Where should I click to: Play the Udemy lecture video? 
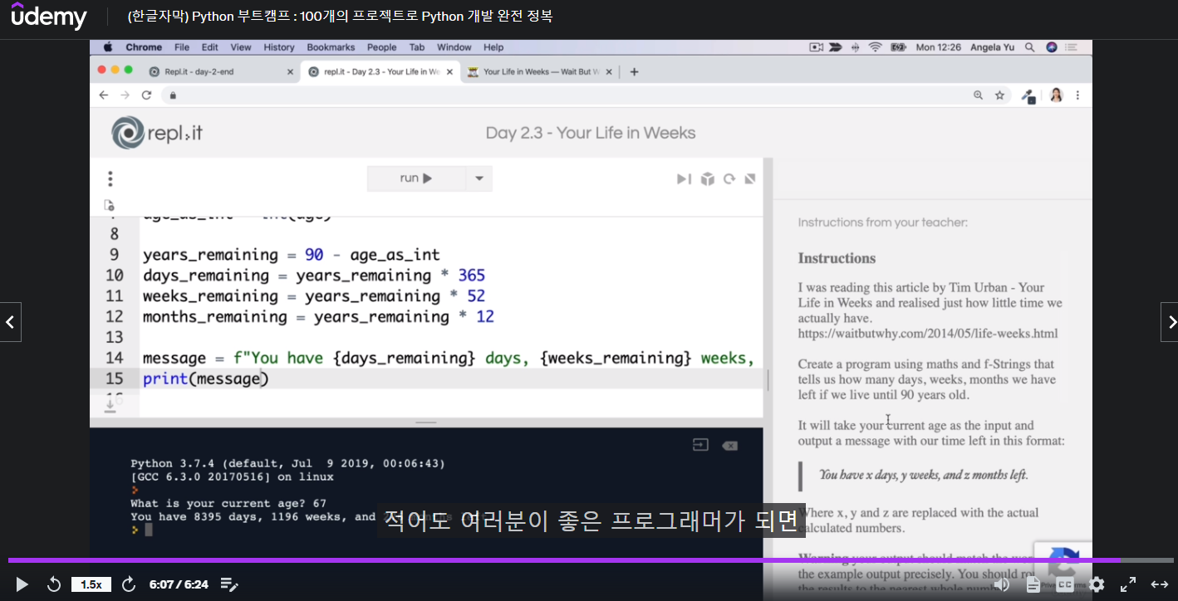point(22,584)
